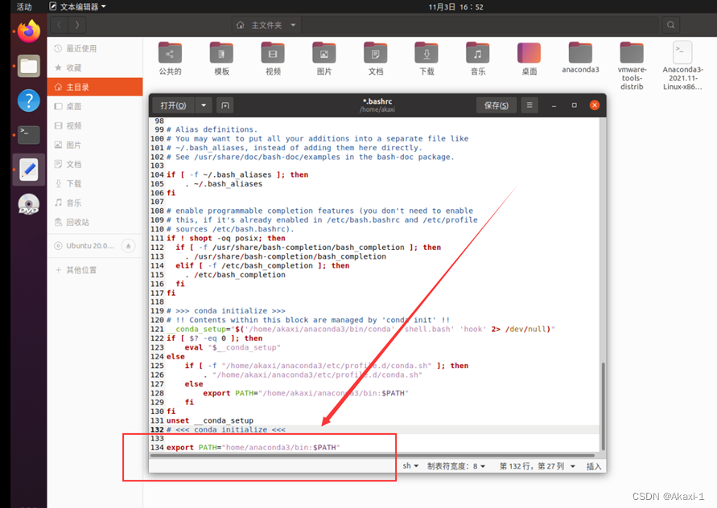Toggle insert mode indicator in status bar
717x508 pixels.
594,466
